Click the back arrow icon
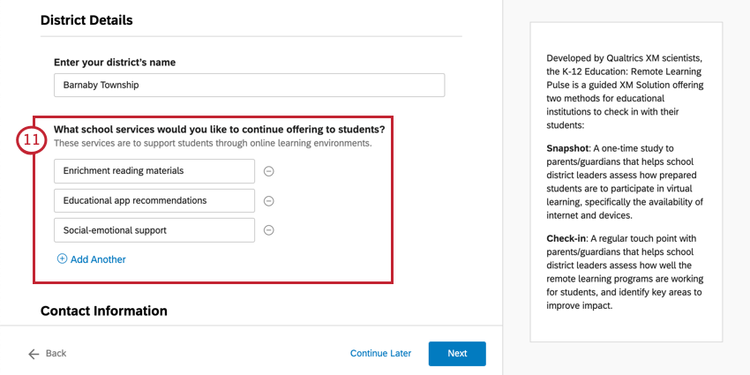 point(34,354)
